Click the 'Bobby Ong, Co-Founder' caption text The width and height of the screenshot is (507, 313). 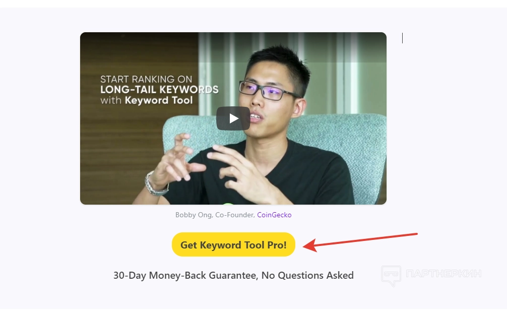pyautogui.click(x=215, y=215)
